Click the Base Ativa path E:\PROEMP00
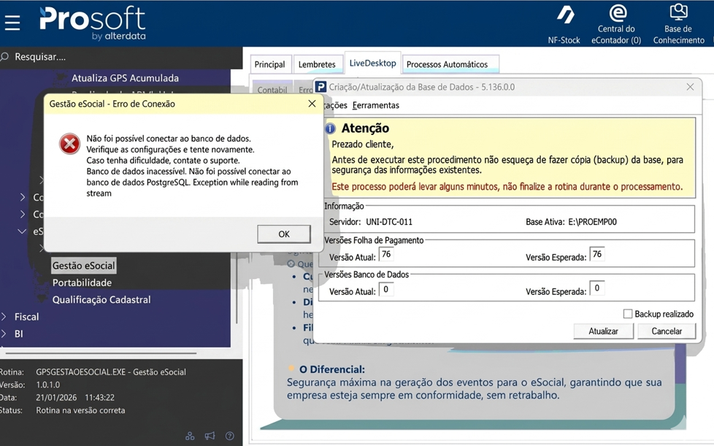The image size is (714, 446). pyautogui.click(x=592, y=222)
